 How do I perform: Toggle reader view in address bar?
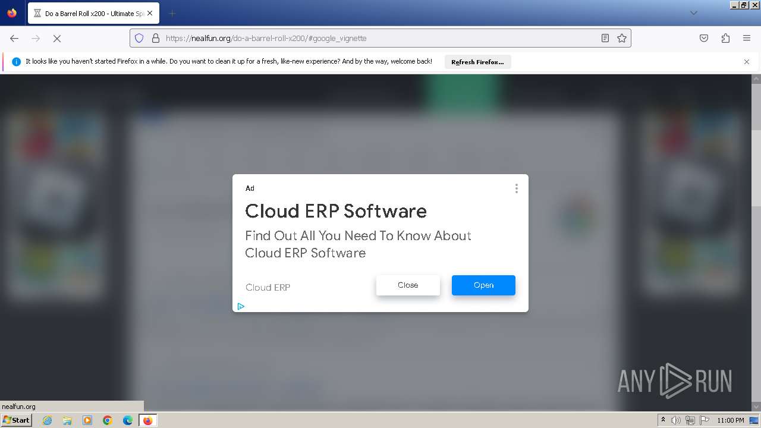605,38
